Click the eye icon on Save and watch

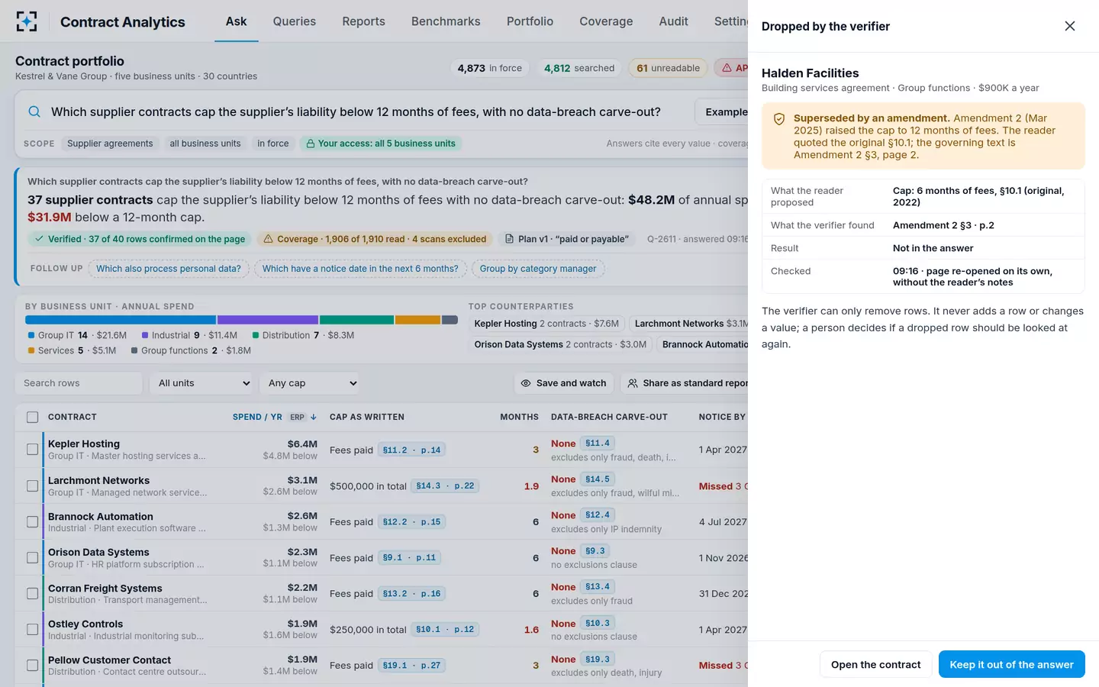(x=526, y=383)
